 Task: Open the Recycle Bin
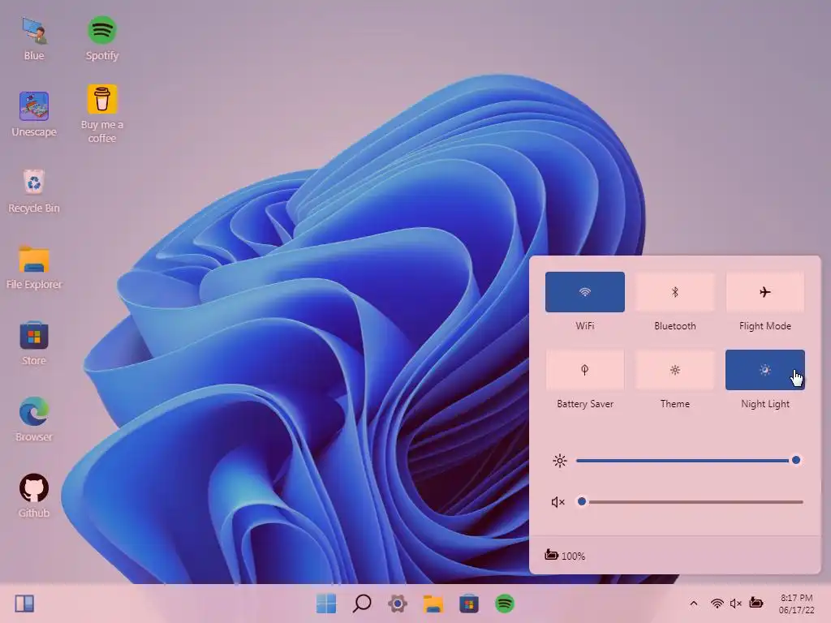point(34,191)
